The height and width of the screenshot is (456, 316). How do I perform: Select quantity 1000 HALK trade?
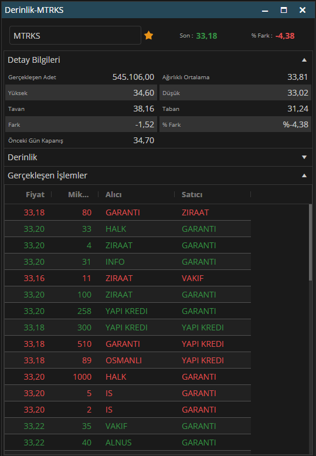(128, 377)
